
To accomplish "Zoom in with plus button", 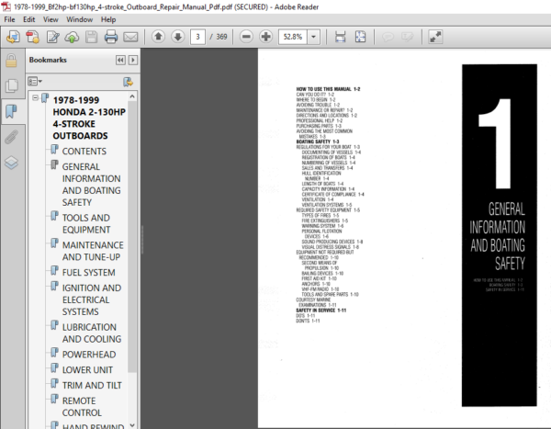I will click(x=266, y=36).
